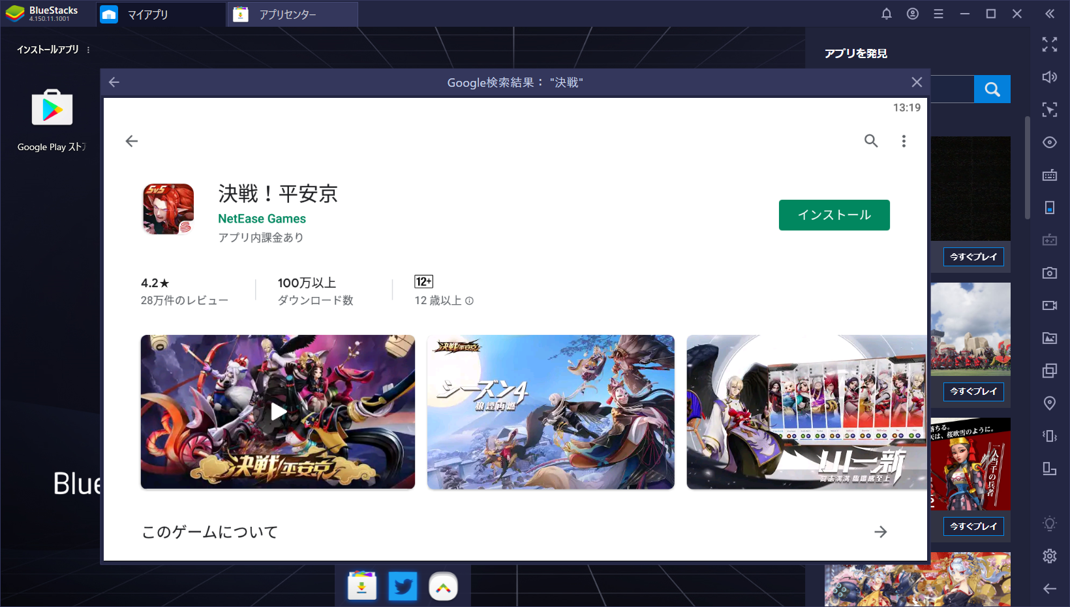Open the lock cursor icon in sidebar
Viewport: 1070px width, 607px height.
click(x=1050, y=110)
